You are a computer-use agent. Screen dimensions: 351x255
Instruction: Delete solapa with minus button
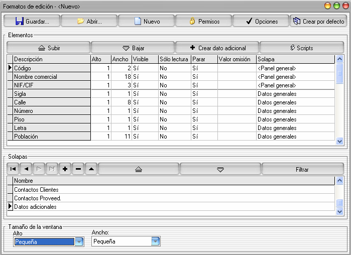tap(78, 170)
